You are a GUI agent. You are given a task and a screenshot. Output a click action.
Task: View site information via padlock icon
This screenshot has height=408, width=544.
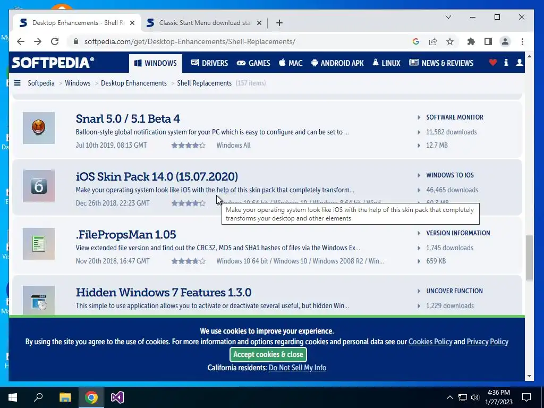tap(75, 41)
